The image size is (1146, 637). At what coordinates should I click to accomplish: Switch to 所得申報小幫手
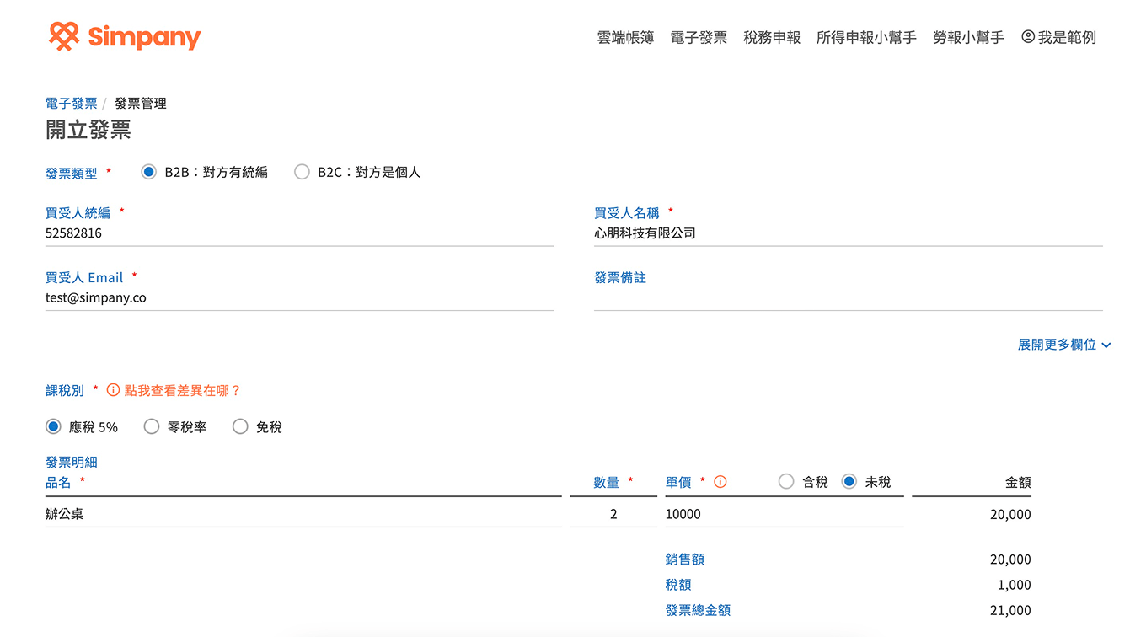point(867,37)
